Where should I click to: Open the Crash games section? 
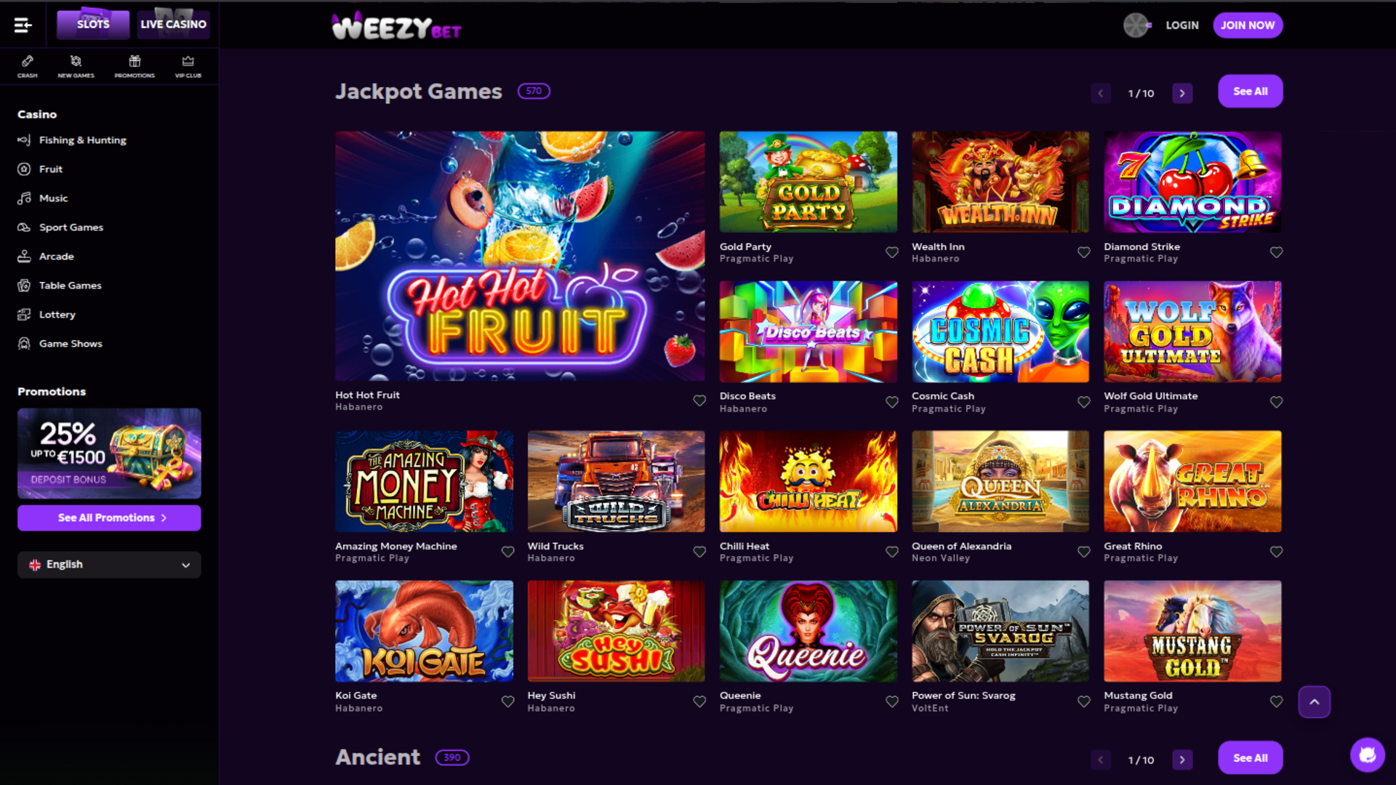coord(28,65)
